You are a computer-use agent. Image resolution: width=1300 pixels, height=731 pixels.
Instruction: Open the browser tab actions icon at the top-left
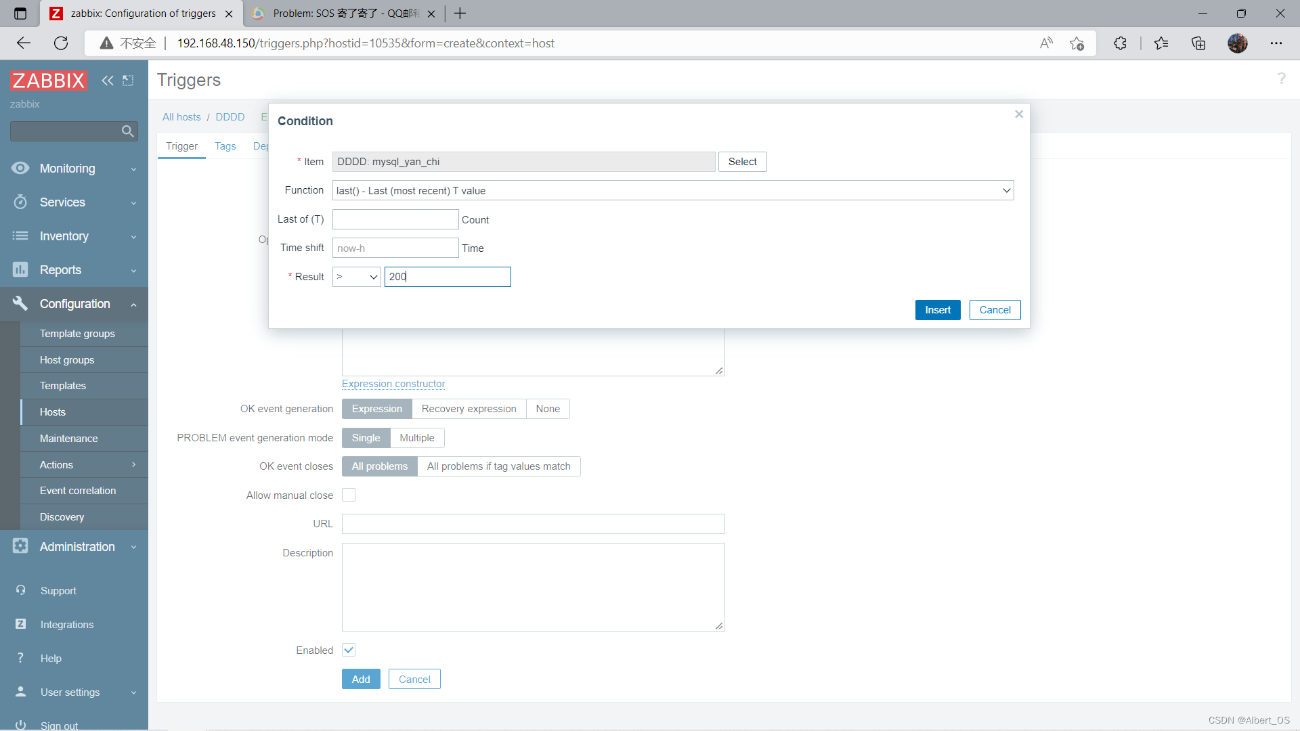coord(20,14)
